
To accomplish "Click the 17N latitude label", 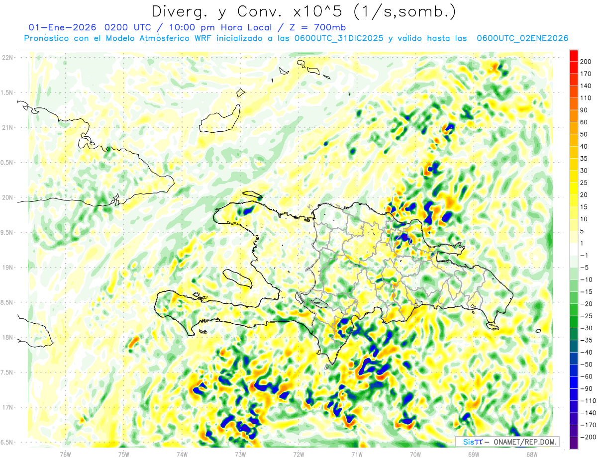I will (x=7, y=407).
